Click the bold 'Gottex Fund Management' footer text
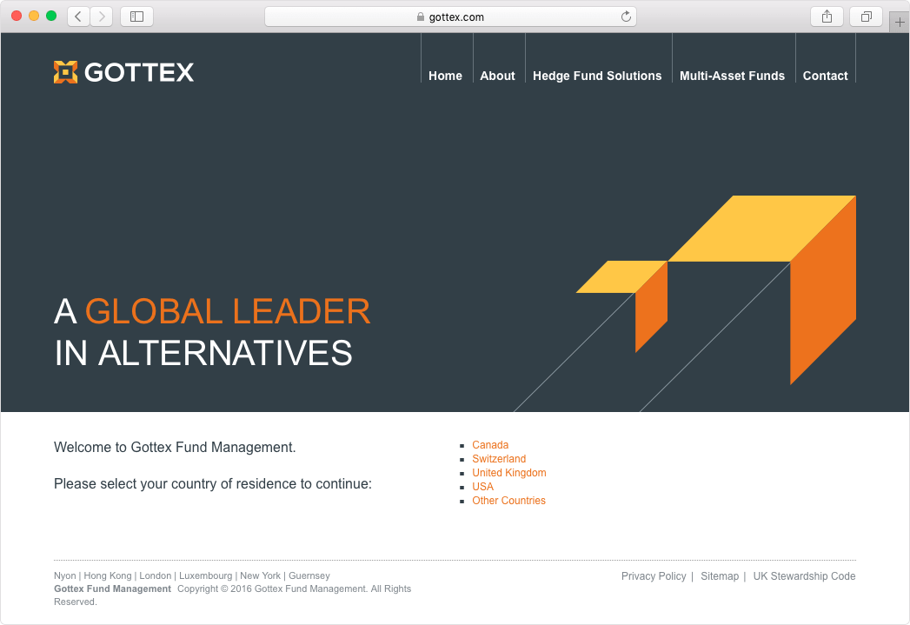 (x=113, y=589)
